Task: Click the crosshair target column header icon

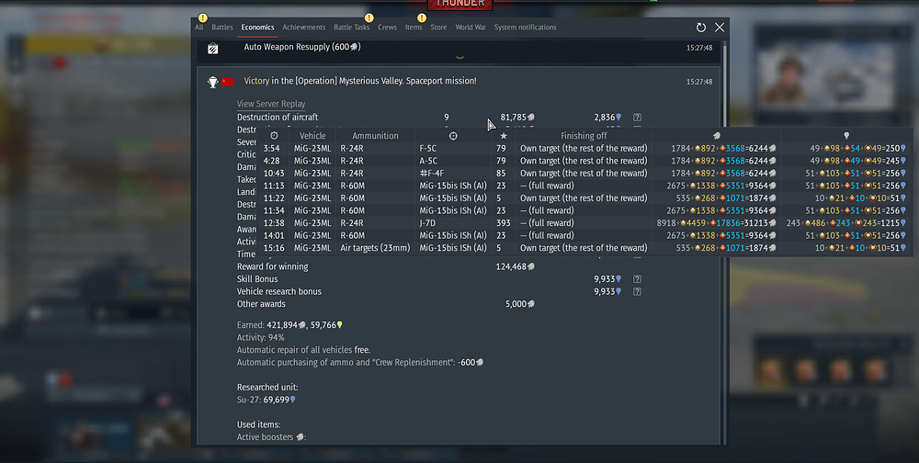Action: click(x=452, y=136)
